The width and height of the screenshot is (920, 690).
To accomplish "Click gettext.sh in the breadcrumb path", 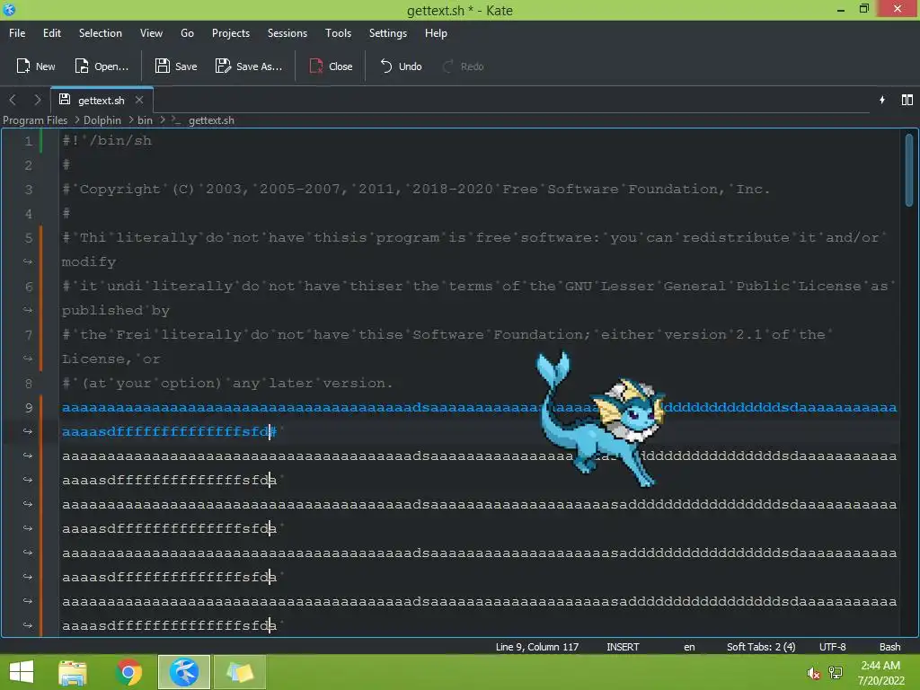I will click(211, 120).
